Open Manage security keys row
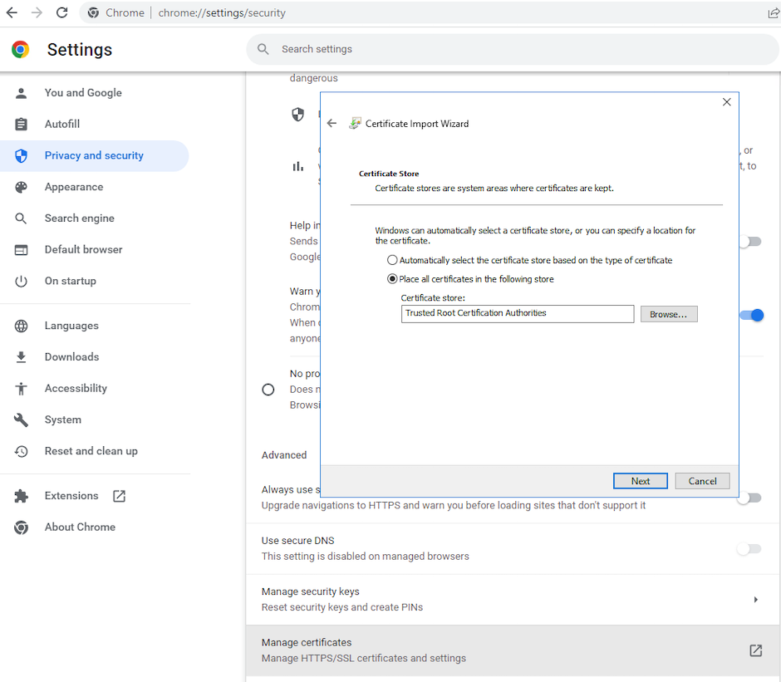This screenshot has width=781, height=682. point(513,599)
